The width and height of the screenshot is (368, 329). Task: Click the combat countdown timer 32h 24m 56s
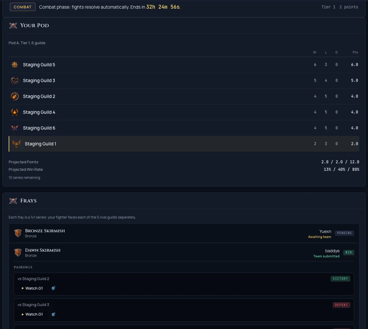click(x=163, y=7)
